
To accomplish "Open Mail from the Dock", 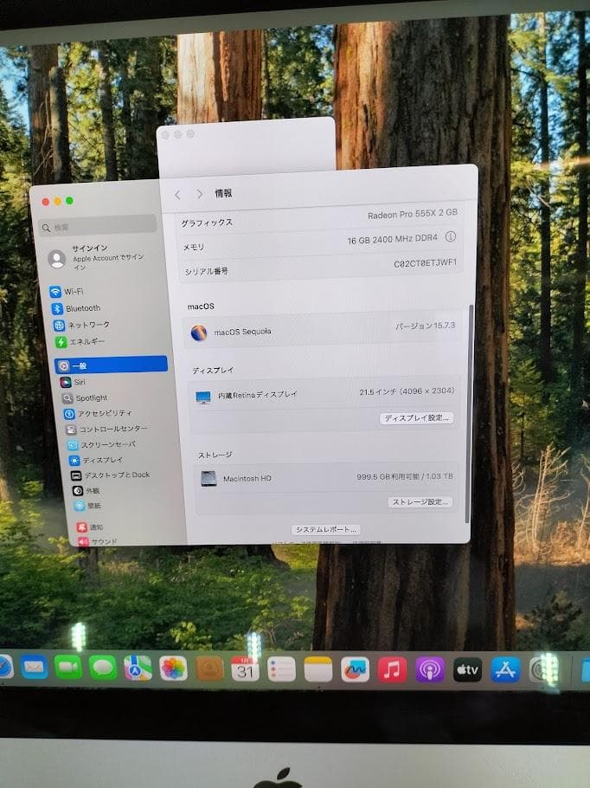I will (x=34, y=668).
